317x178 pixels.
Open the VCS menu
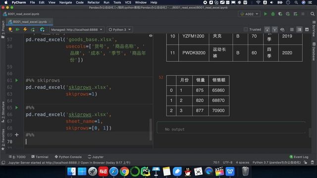(128, 2)
